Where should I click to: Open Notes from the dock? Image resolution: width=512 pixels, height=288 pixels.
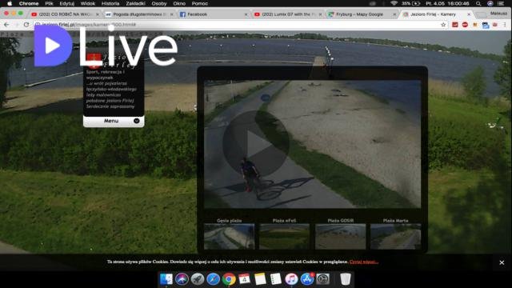pos(260,279)
